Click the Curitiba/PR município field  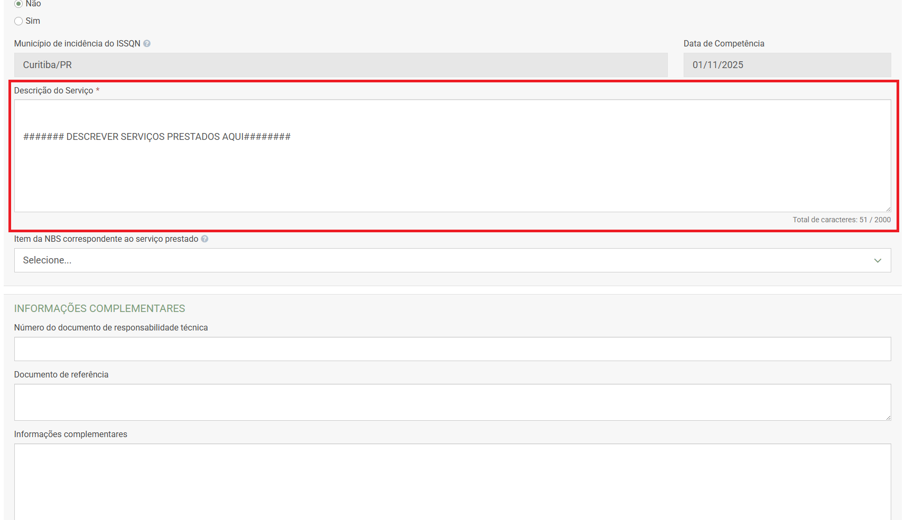coord(340,65)
